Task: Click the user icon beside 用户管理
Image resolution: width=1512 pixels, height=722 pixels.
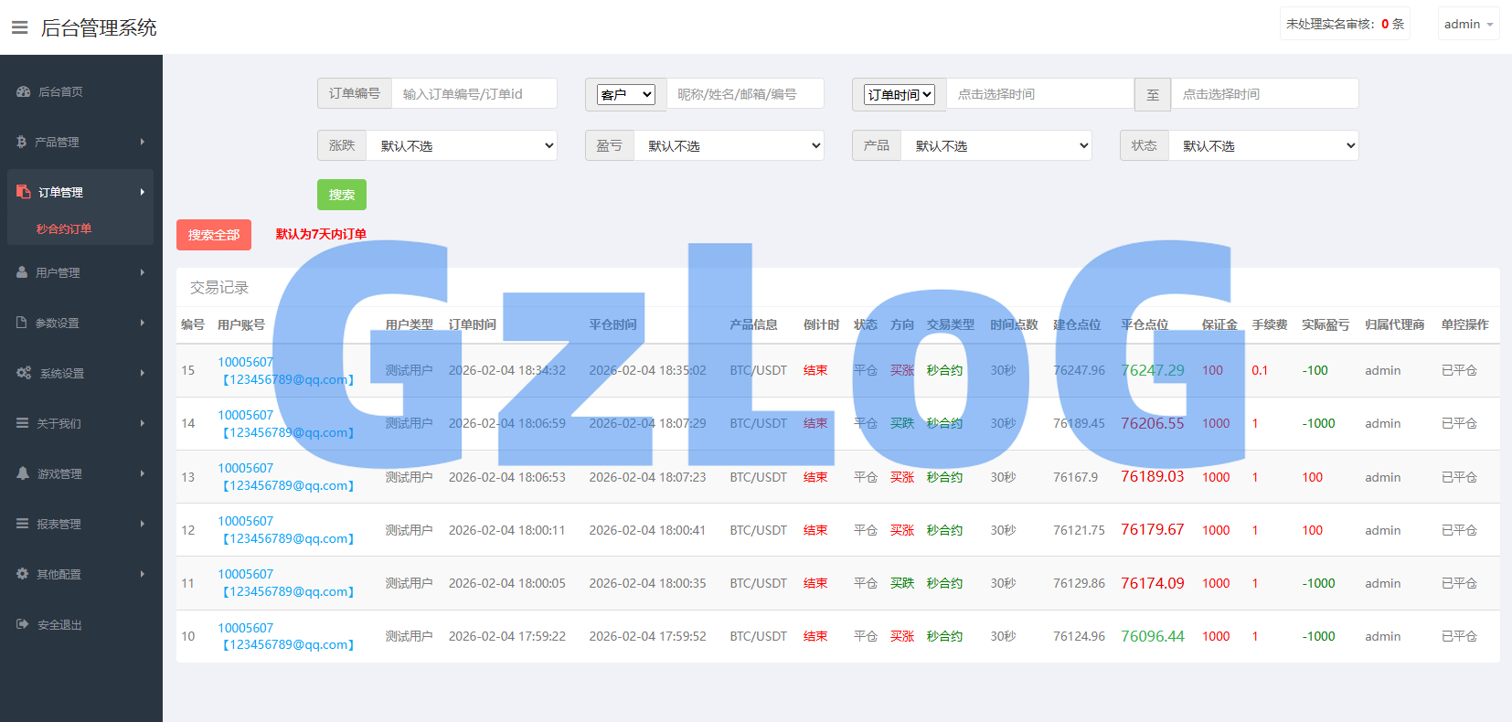Action: [22, 272]
